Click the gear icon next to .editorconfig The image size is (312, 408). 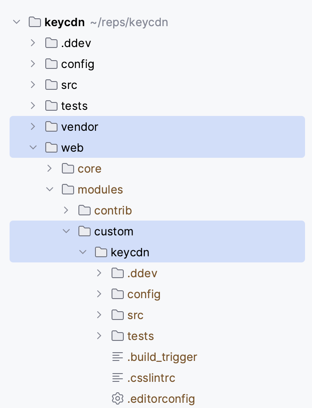(118, 399)
